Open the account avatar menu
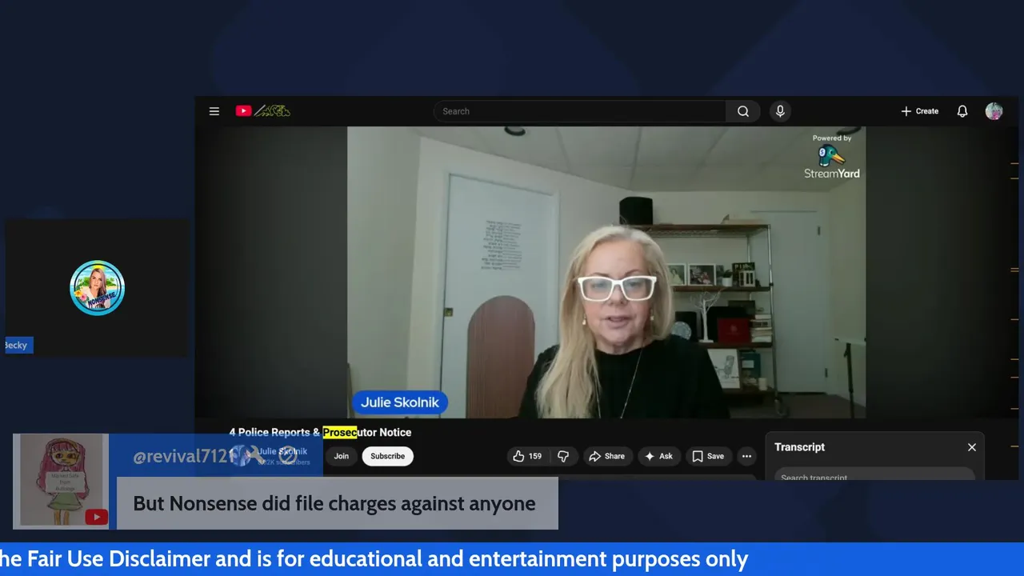 tap(994, 111)
